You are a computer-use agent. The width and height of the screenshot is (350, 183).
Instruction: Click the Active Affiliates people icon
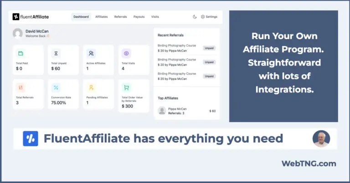(91, 53)
